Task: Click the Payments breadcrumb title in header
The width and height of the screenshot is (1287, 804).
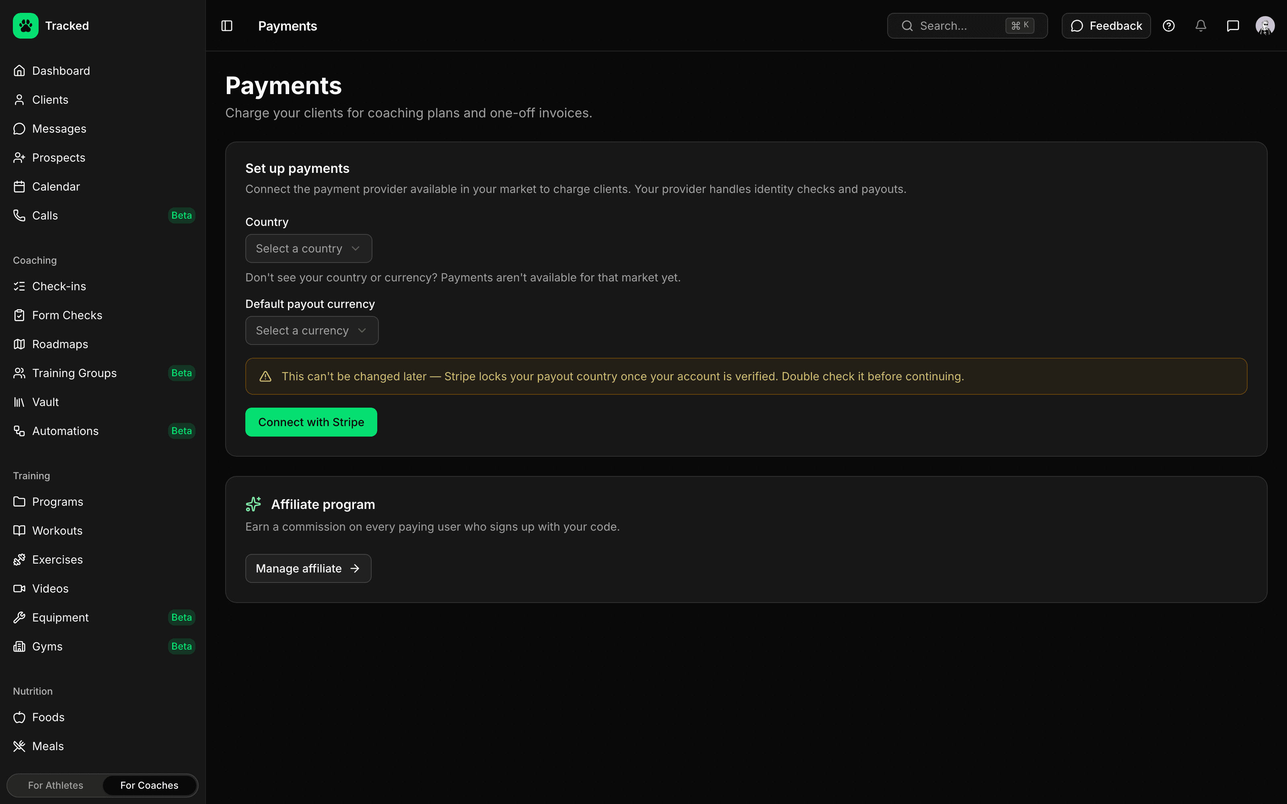Action: [288, 25]
